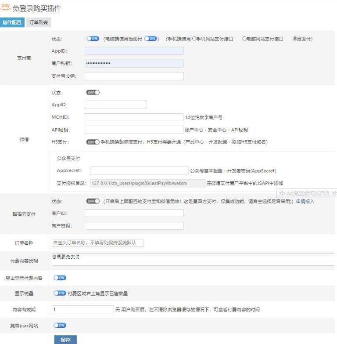Click the API秘钥 input field
This screenshot has width=337, height=344.
[134, 130]
